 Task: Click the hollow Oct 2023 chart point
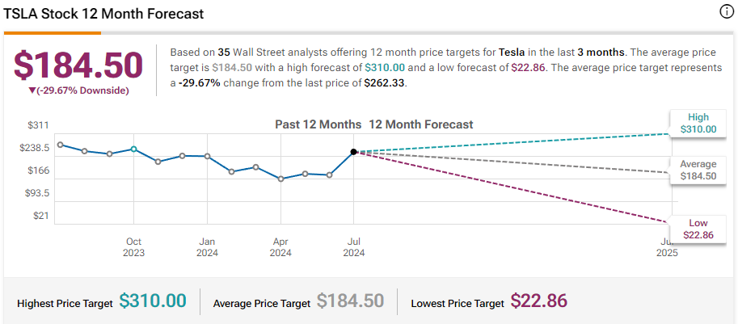click(x=133, y=149)
